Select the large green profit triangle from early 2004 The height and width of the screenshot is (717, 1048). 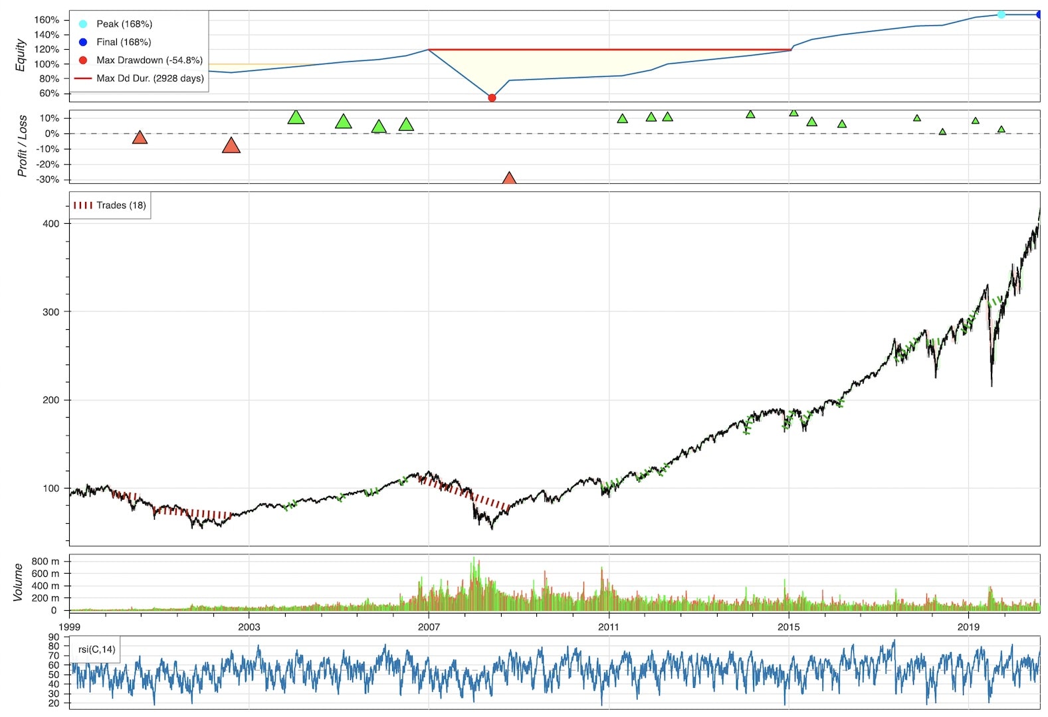pos(296,118)
